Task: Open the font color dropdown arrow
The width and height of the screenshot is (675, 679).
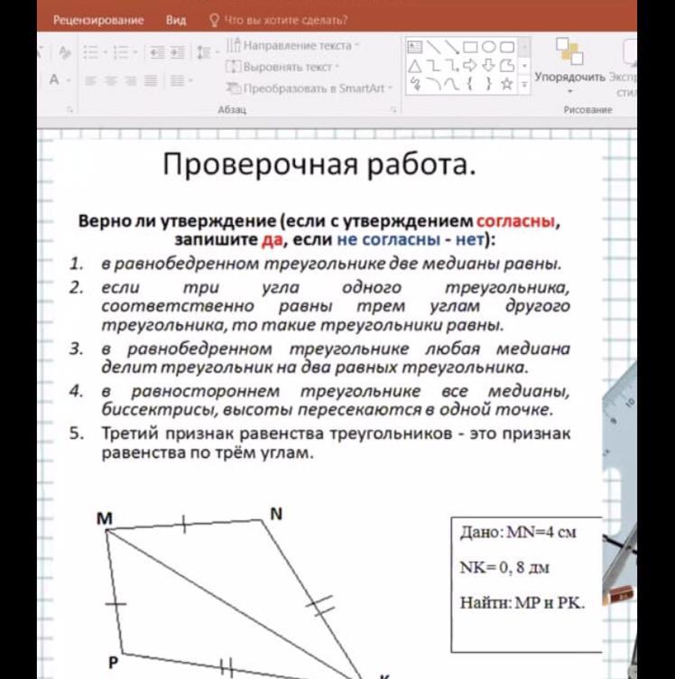Action: tap(69, 80)
